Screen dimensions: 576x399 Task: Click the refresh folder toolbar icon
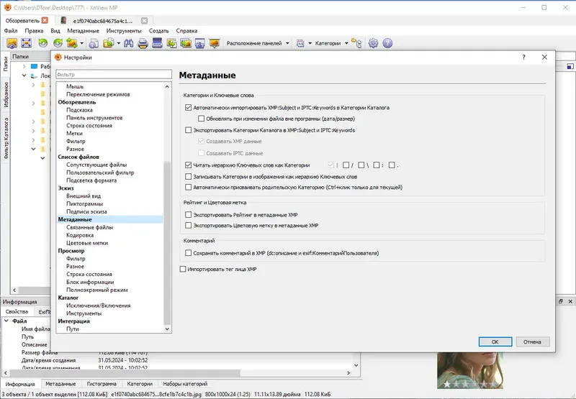click(x=71, y=43)
